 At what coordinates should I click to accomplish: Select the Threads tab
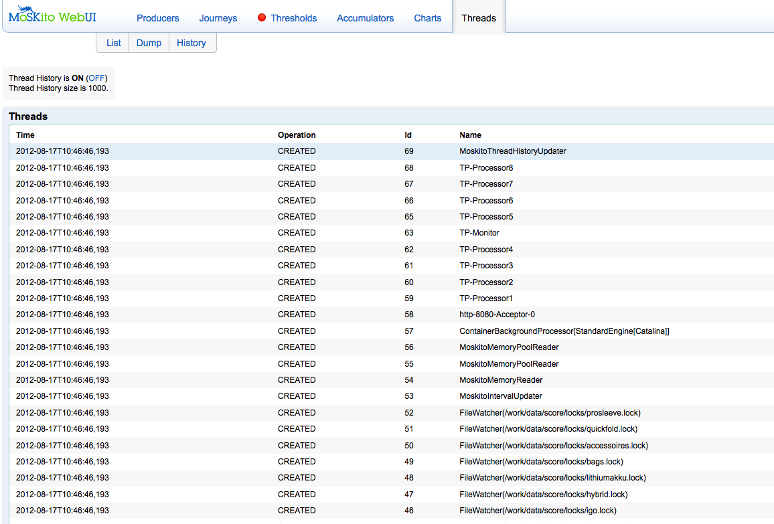point(478,18)
